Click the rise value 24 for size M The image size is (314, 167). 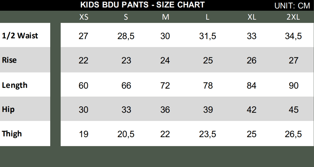pos(165,61)
